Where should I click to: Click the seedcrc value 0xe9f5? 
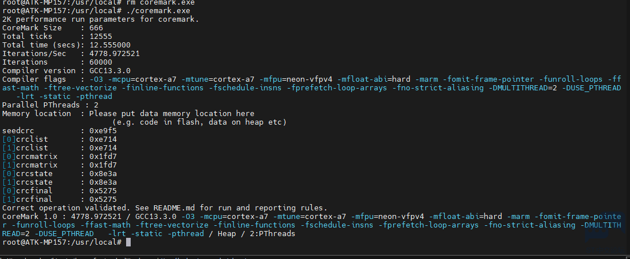coord(103,130)
